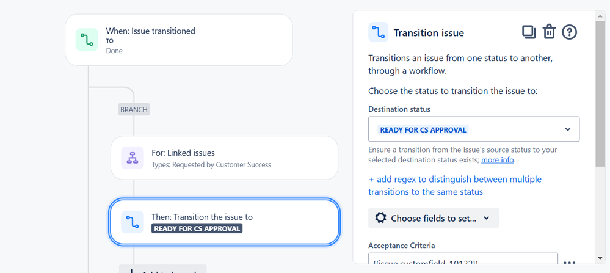Click the Acceptance Criteria input field
The height and width of the screenshot is (273, 610).
[x=463, y=259]
